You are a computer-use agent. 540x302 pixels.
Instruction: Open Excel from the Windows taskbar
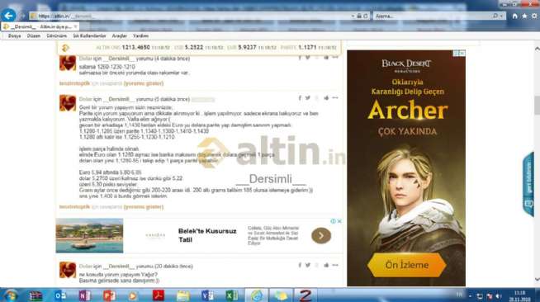(232, 295)
